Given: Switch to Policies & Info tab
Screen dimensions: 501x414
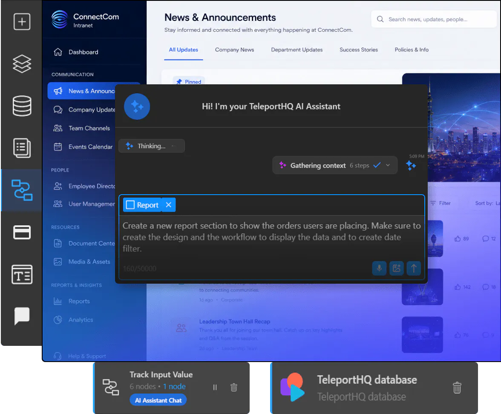Looking at the screenshot, I should (412, 50).
